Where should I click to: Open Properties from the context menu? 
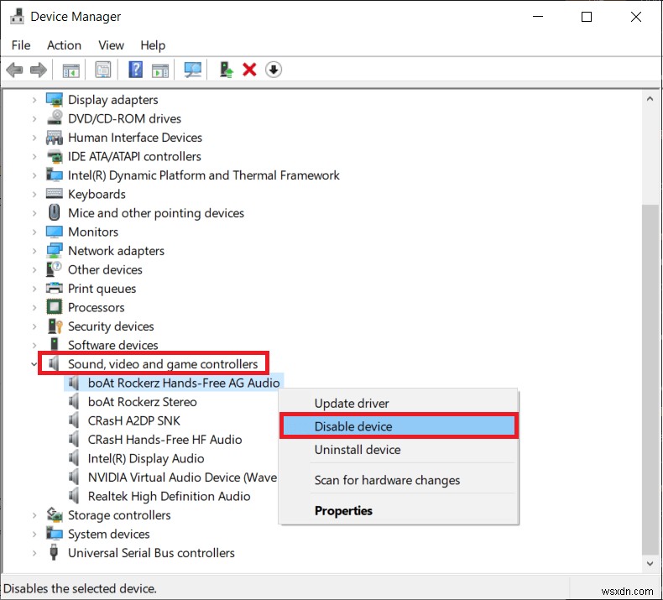(x=399, y=510)
